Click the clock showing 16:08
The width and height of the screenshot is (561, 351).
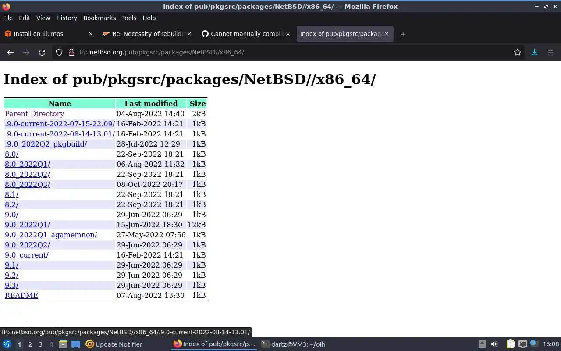tap(551, 344)
